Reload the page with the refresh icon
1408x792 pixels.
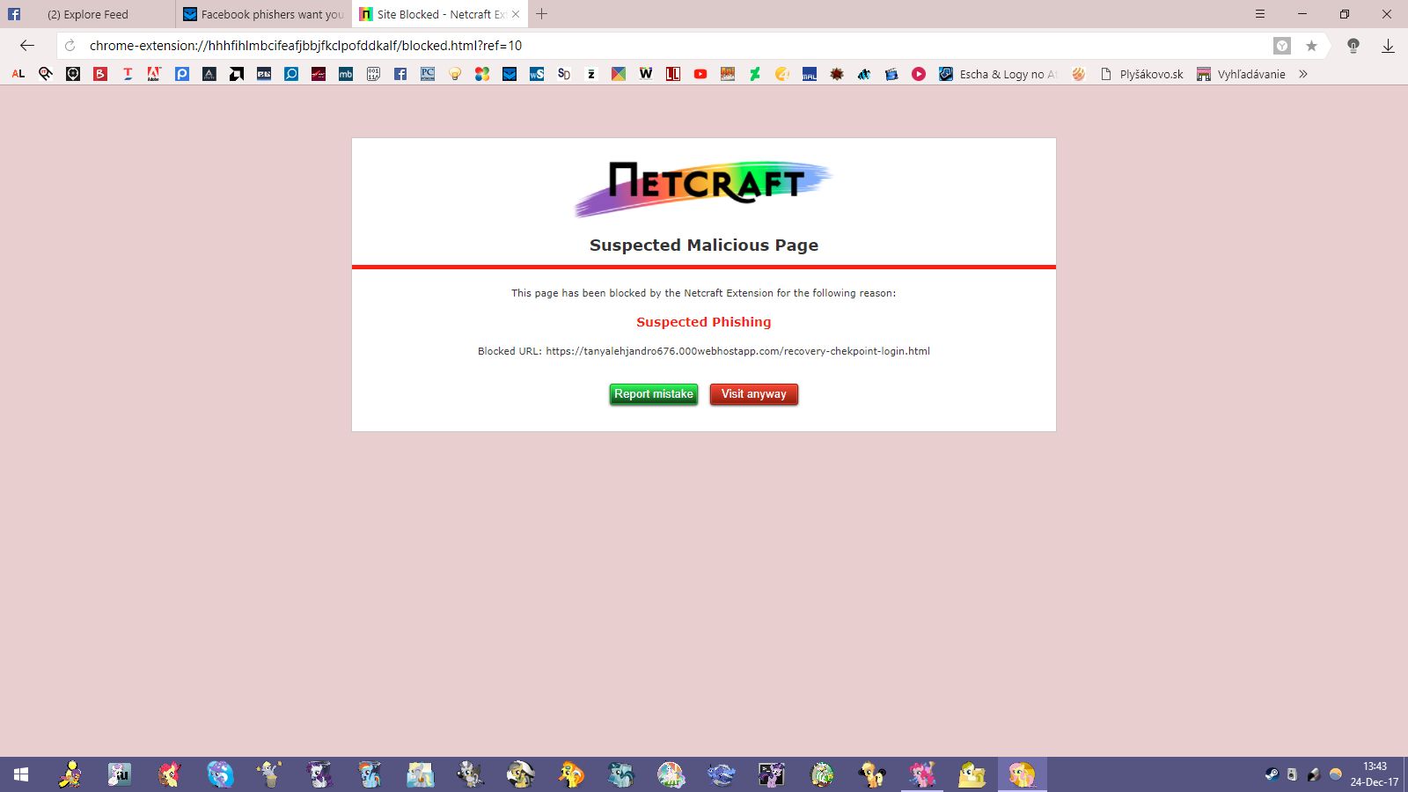pos(70,46)
